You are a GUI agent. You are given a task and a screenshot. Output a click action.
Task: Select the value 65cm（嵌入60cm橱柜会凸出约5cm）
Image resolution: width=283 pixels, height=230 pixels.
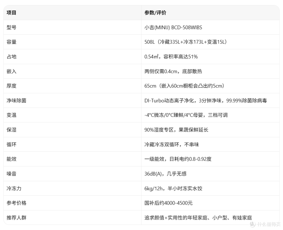[184, 86]
